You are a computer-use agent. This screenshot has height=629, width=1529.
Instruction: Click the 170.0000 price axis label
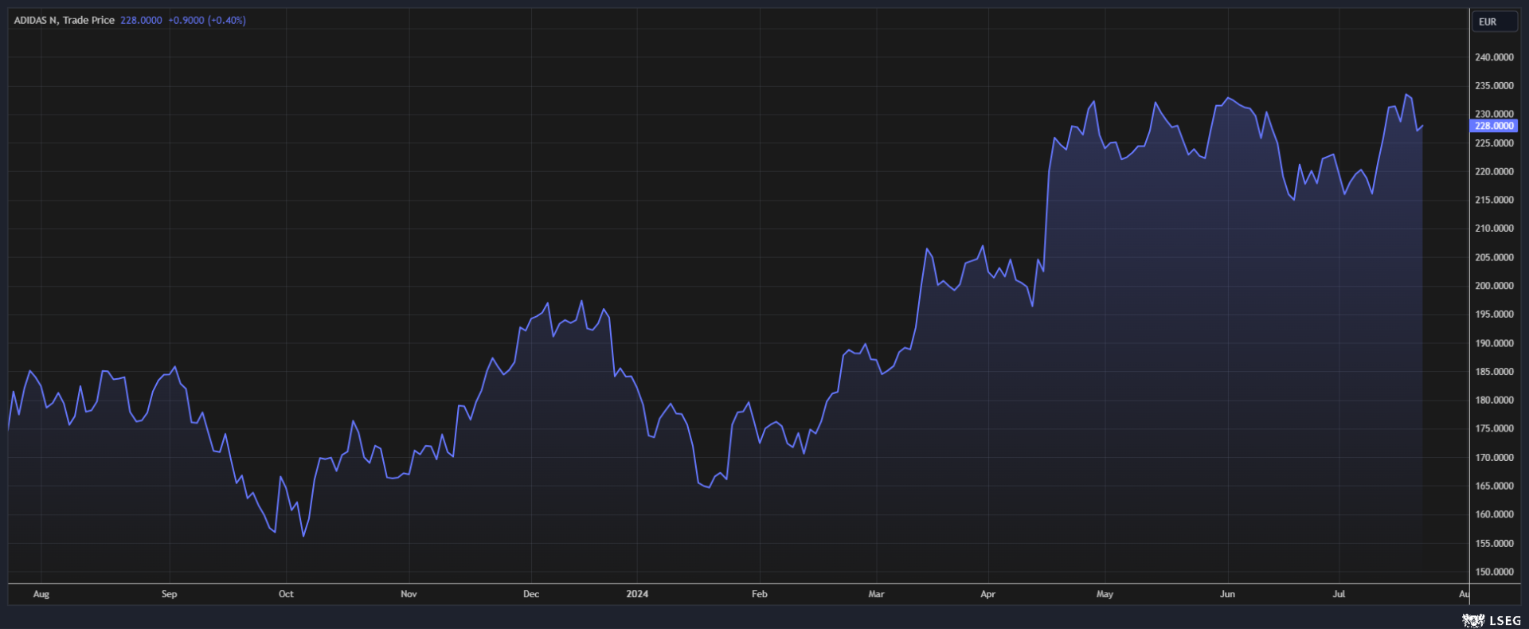[1494, 458]
